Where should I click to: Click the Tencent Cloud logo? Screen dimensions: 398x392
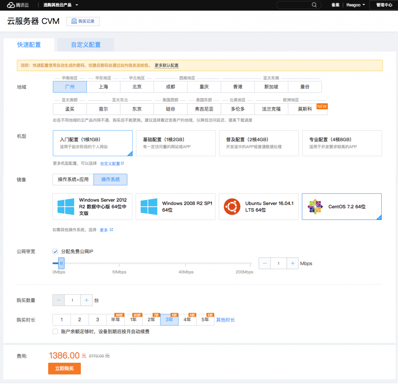coord(18,5)
